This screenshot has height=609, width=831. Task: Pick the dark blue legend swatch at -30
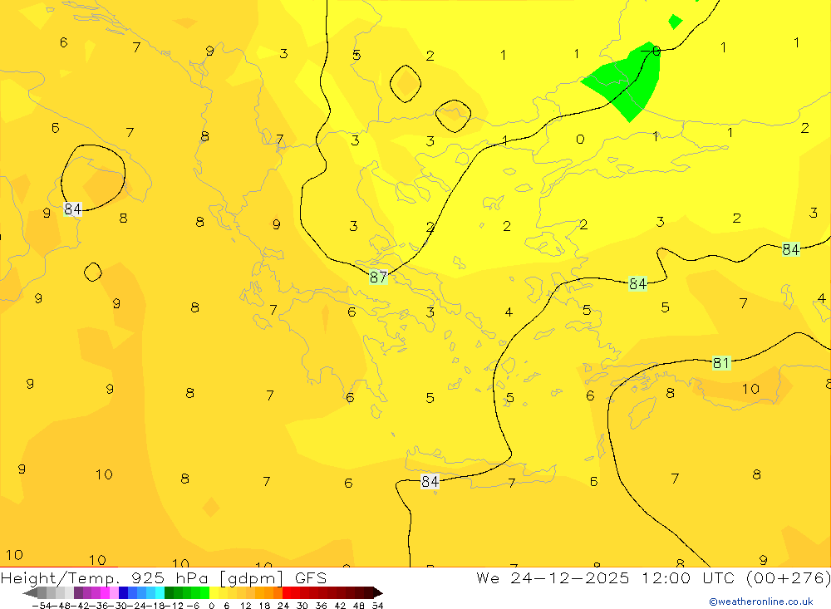[x=123, y=593]
